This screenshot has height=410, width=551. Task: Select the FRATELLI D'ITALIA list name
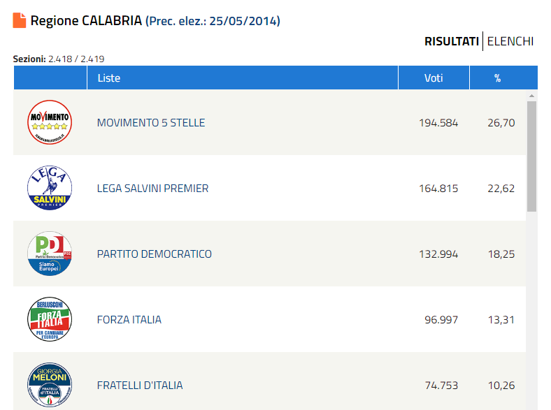[x=140, y=386]
